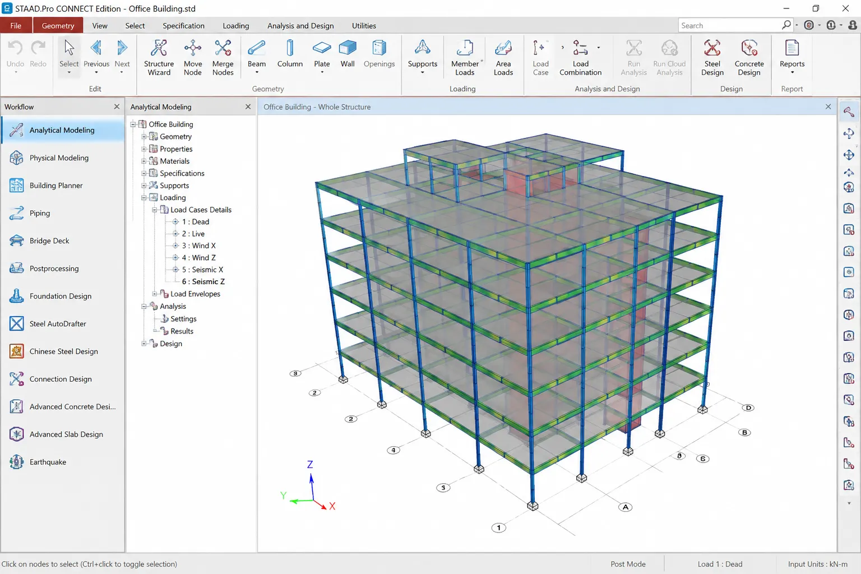Switch to Postprocessing workflow
861x574 pixels.
(x=63, y=269)
